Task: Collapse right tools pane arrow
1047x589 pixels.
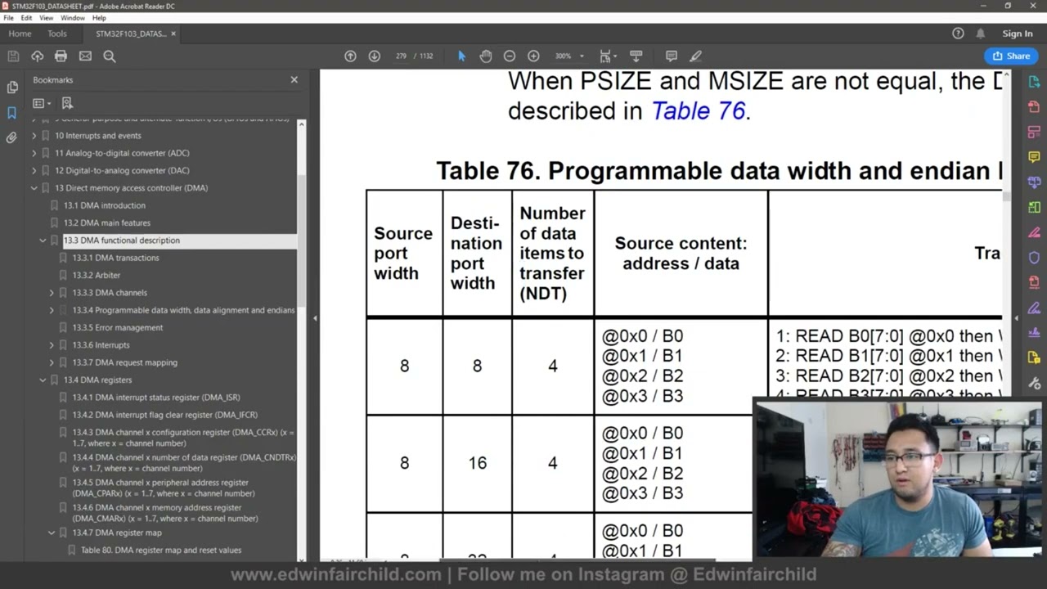Action: click(x=1017, y=317)
